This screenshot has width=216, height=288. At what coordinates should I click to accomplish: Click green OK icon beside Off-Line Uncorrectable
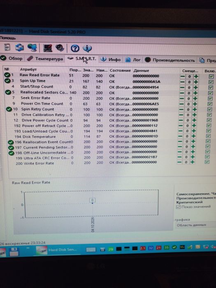pyautogui.click(x=12, y=153)
